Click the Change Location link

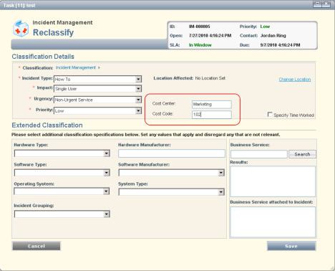tap(295, 80)
